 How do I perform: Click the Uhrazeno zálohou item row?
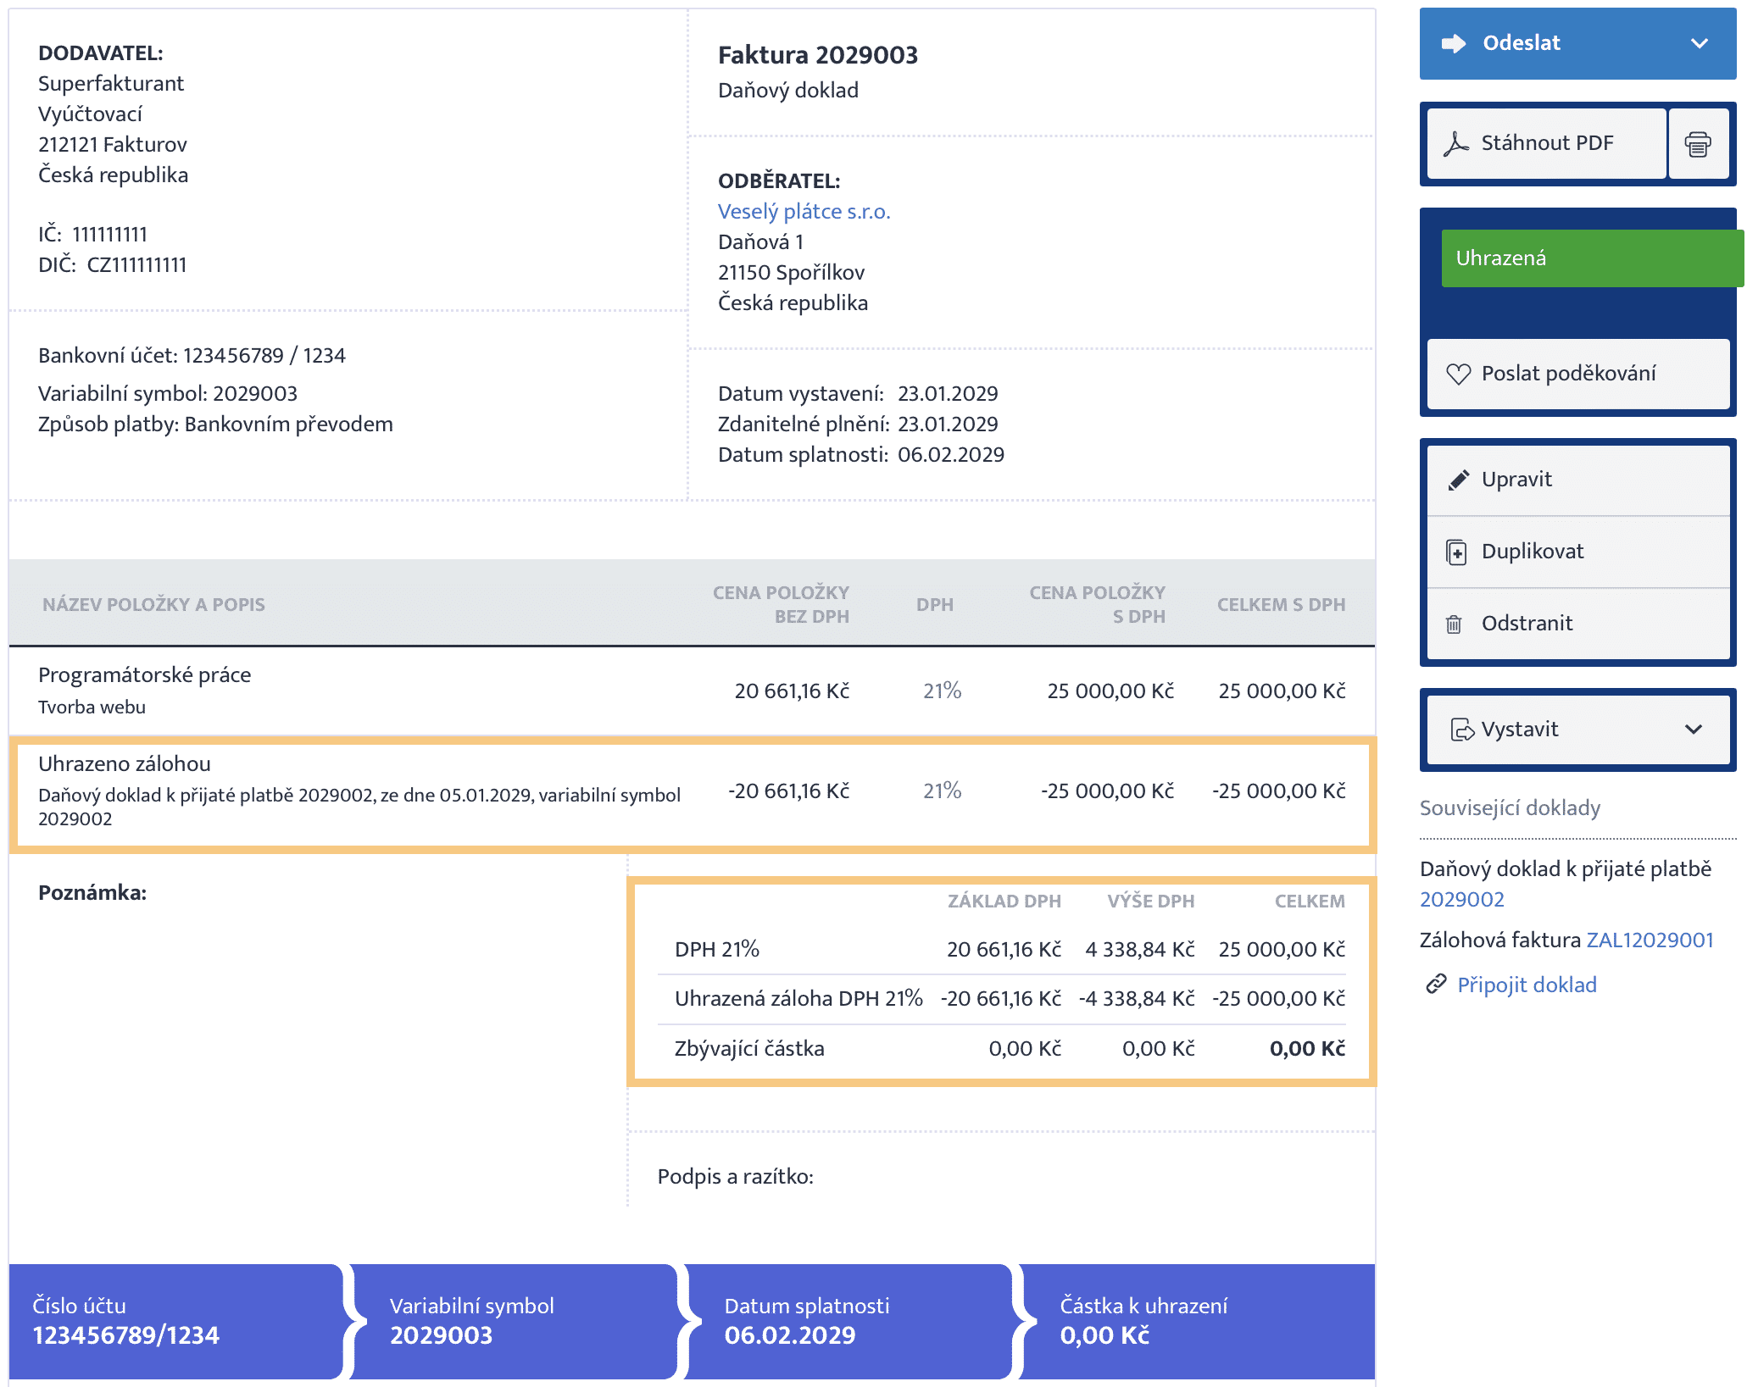[x=691, y=791]
